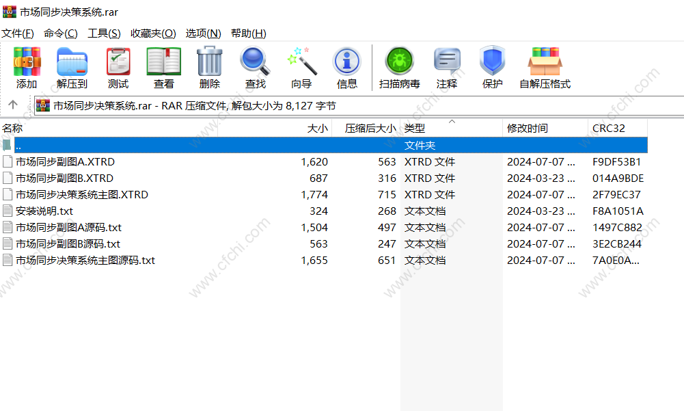Click the 文件夹 type cell in the '..' row
This screenshot has height=411, width=684.
point(420,145)
